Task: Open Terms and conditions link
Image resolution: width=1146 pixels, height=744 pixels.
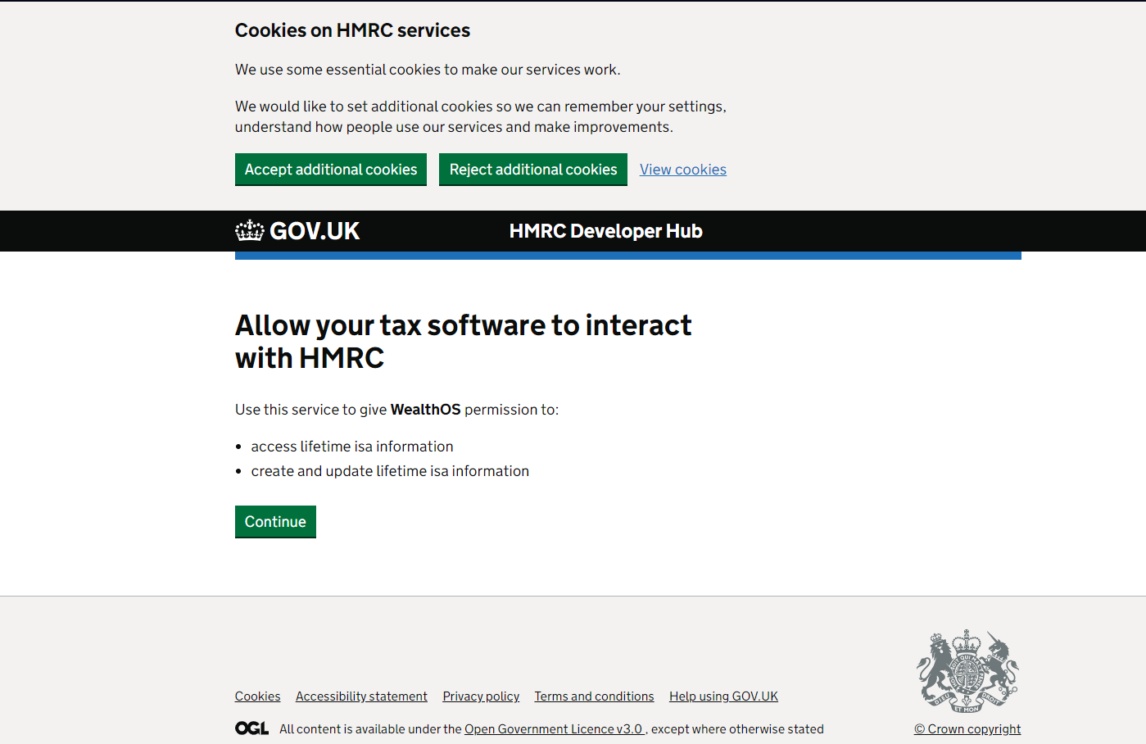Action: [594, 696]
